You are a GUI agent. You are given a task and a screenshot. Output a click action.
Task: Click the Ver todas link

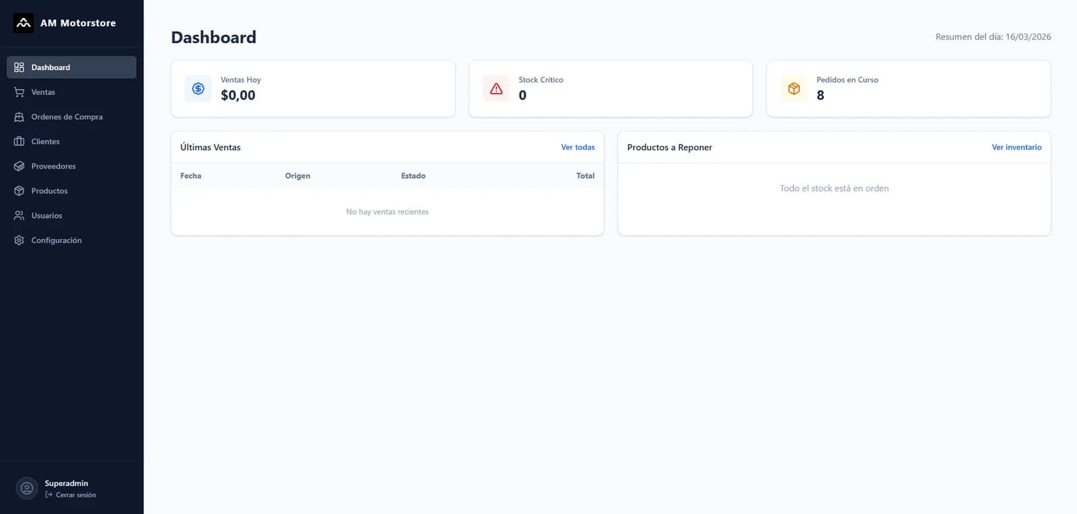pos(578,147)
